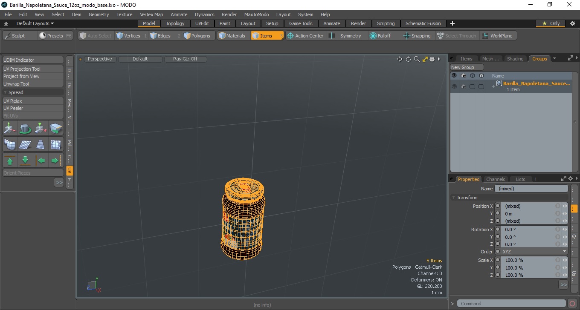Toggle visibility eye for Barilla_Napoletana_Sauce group

click(x=454, y=86)
